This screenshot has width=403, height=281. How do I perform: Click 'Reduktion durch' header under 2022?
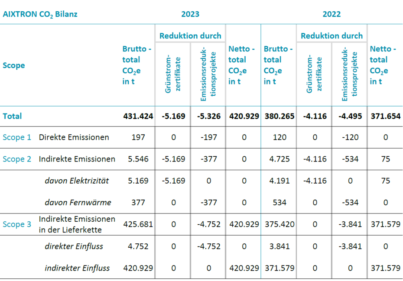click(x=331, y=36)
